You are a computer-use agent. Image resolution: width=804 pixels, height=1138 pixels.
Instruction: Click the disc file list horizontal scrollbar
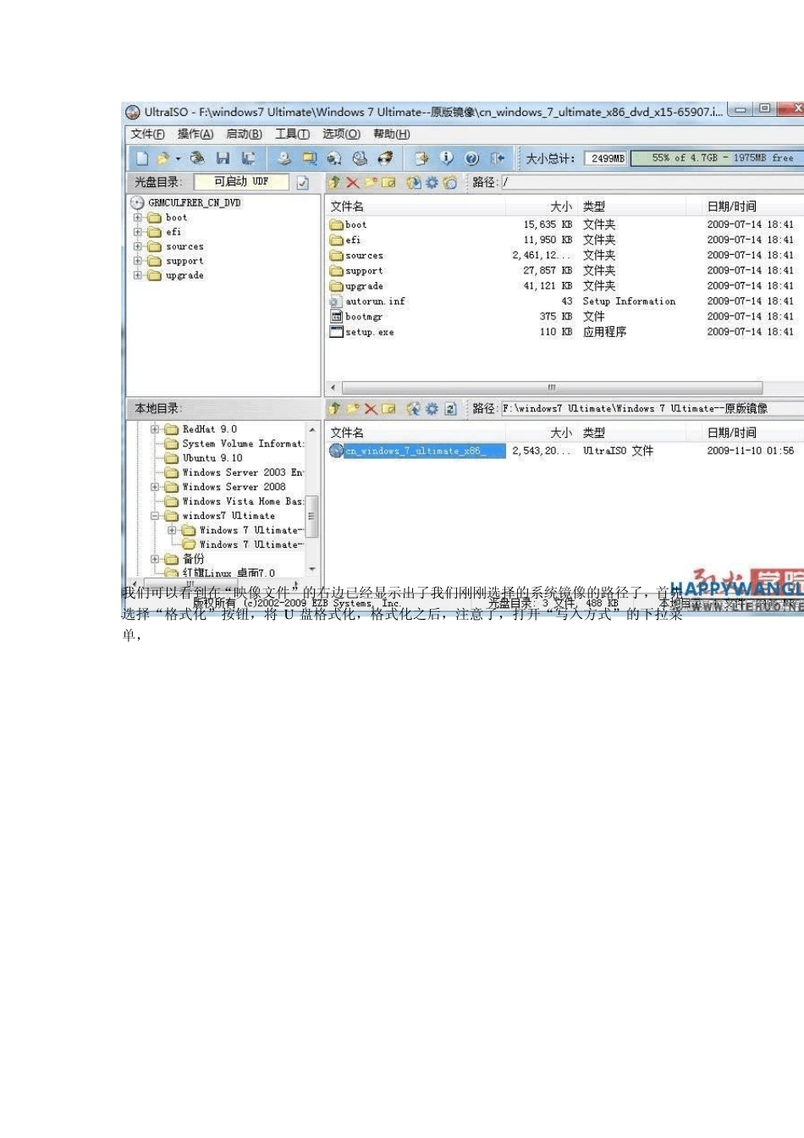551,387
